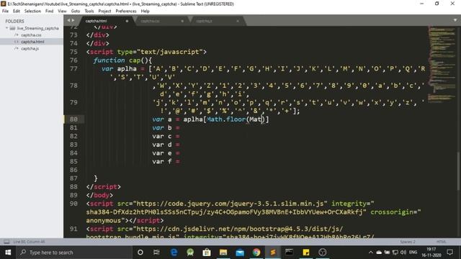This screenshot has height=259, width=461.
Task: Open the tab list dropdown arrow
Action: point(455,20)
